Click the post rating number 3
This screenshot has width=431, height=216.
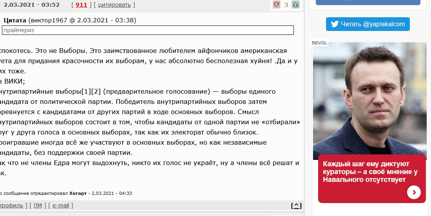point(286,5)
